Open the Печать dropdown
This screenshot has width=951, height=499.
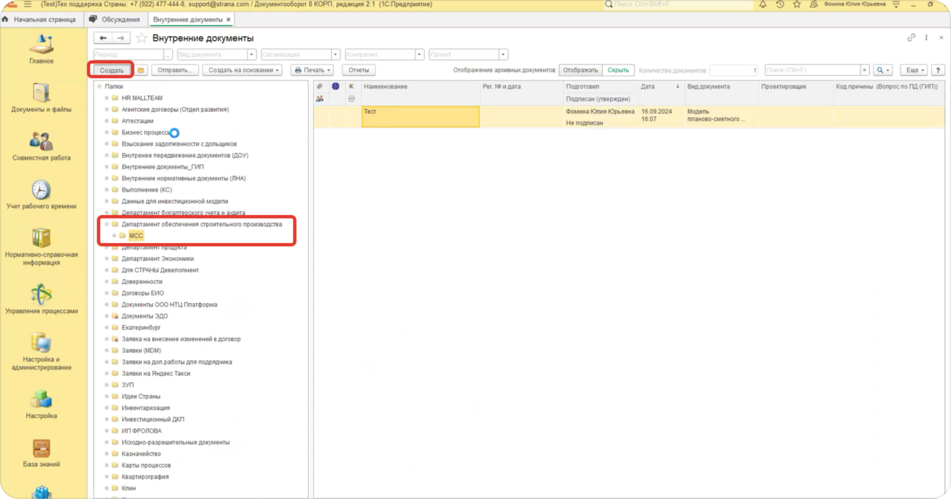pos(312,70)
